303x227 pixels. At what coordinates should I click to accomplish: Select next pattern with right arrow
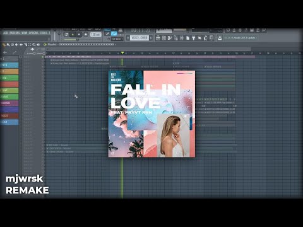[x=151, y=38]
